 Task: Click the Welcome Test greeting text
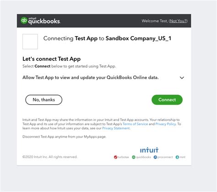coord(155,21)
